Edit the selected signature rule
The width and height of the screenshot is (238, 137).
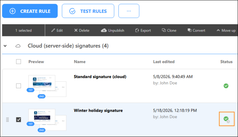57,30
